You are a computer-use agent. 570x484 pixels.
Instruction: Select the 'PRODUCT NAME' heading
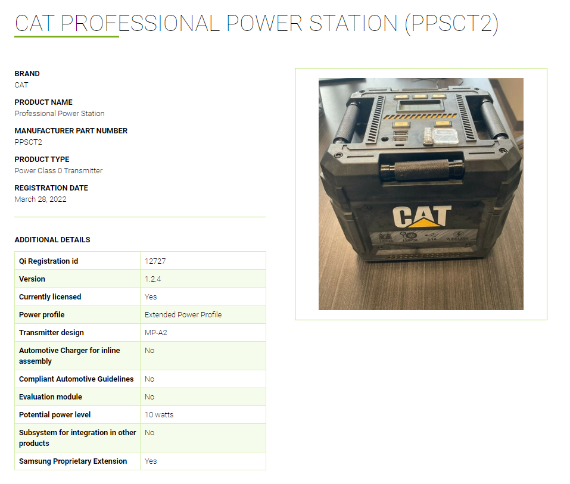coord(43,102)
